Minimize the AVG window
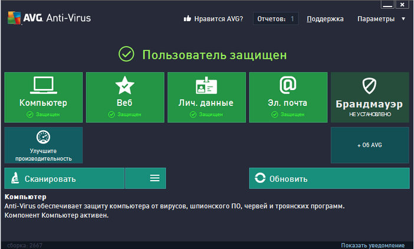414x249 pixels. pos(387,5)
